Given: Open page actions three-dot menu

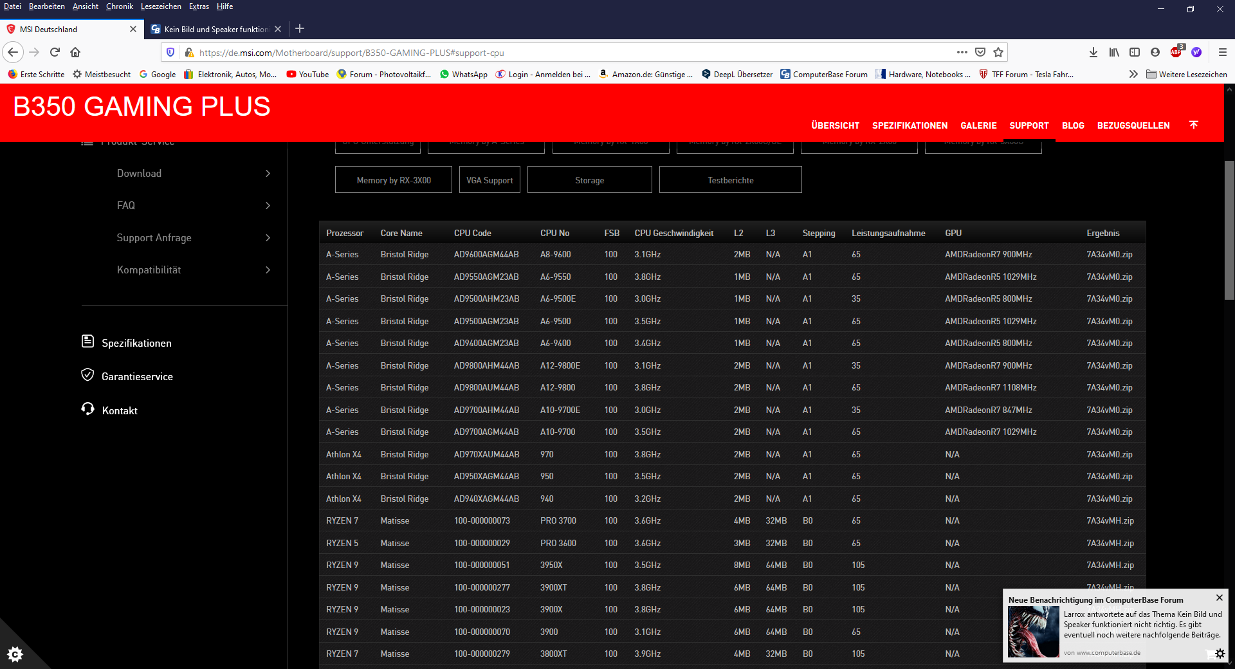Looking at the screenshot, I should tap(962, 52).
